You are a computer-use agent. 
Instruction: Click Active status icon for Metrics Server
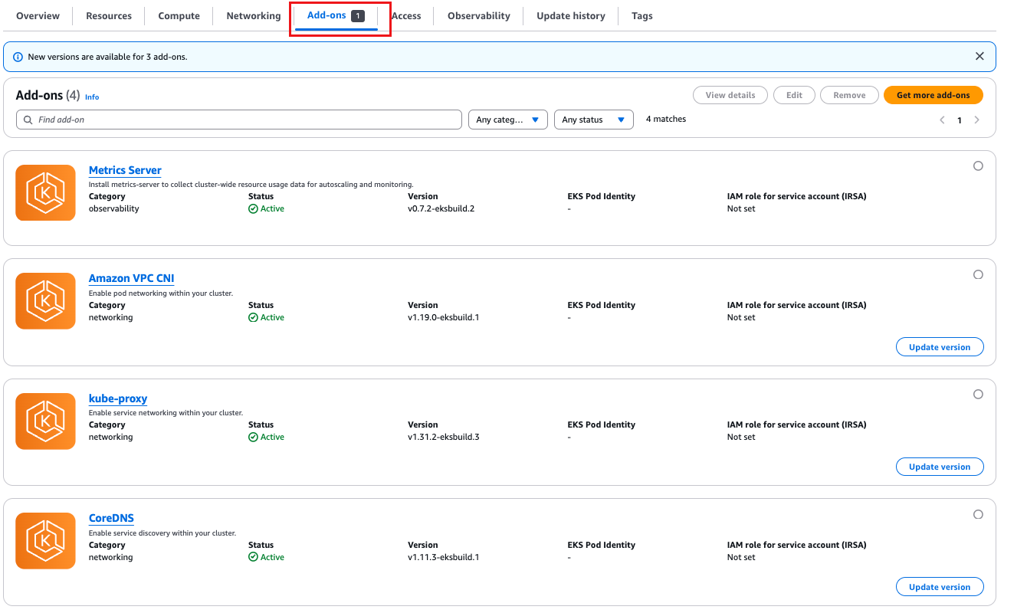[253, 208]
